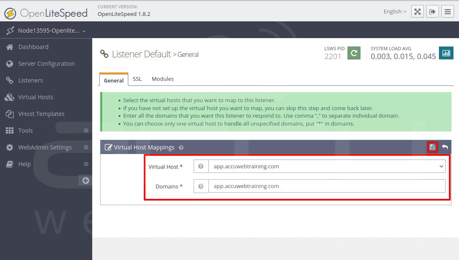Expand the Help submenu plus icon

click(86, 164)
